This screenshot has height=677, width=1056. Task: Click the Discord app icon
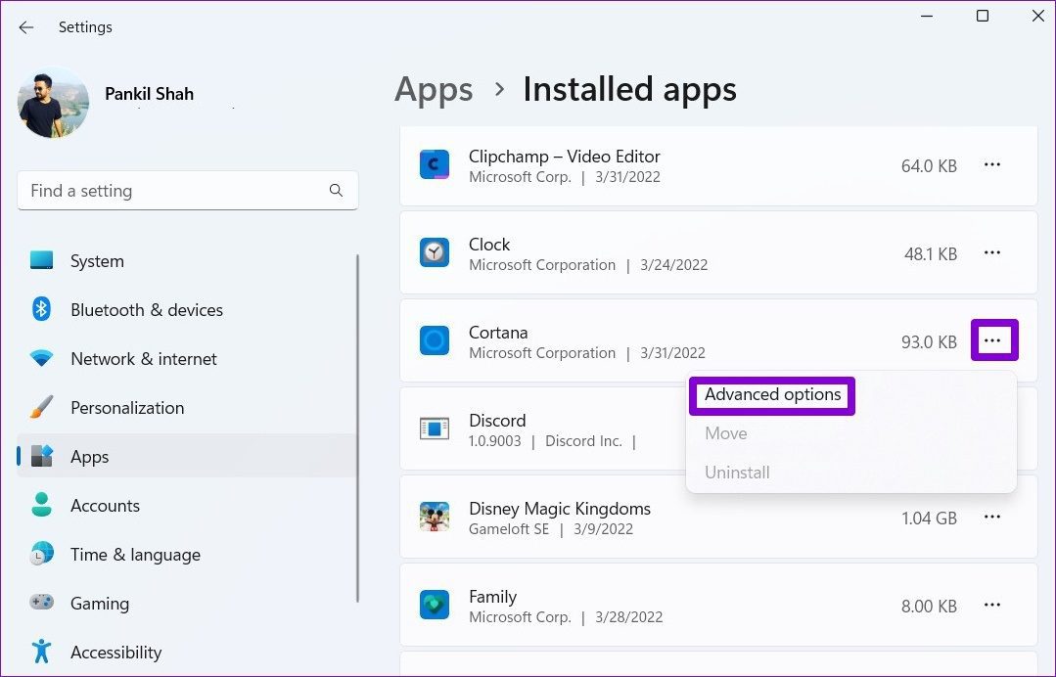tap(434, 429)
